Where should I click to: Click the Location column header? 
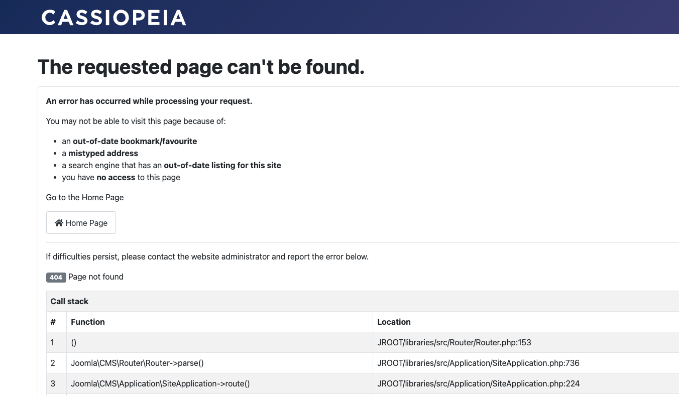point(394,322)
